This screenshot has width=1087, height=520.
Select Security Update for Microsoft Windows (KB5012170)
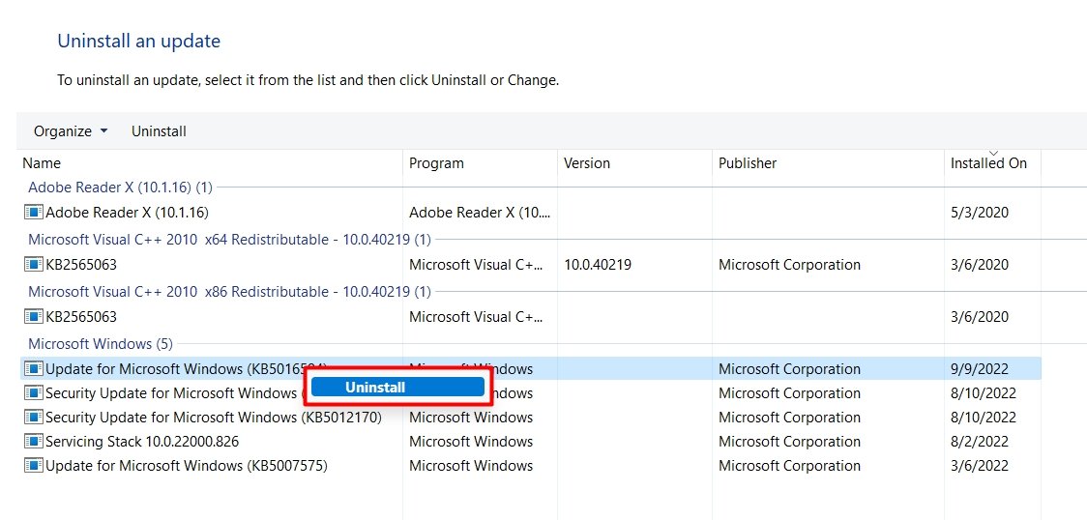click(x=214, y=418)
